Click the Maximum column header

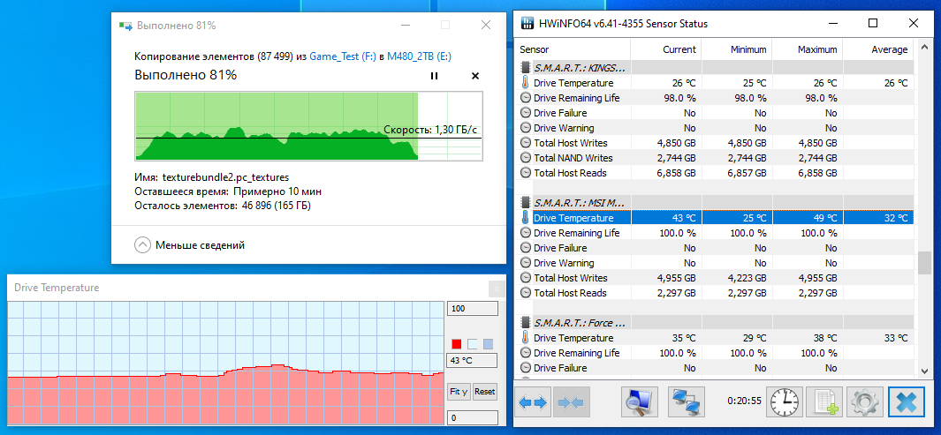pos(808,49)
